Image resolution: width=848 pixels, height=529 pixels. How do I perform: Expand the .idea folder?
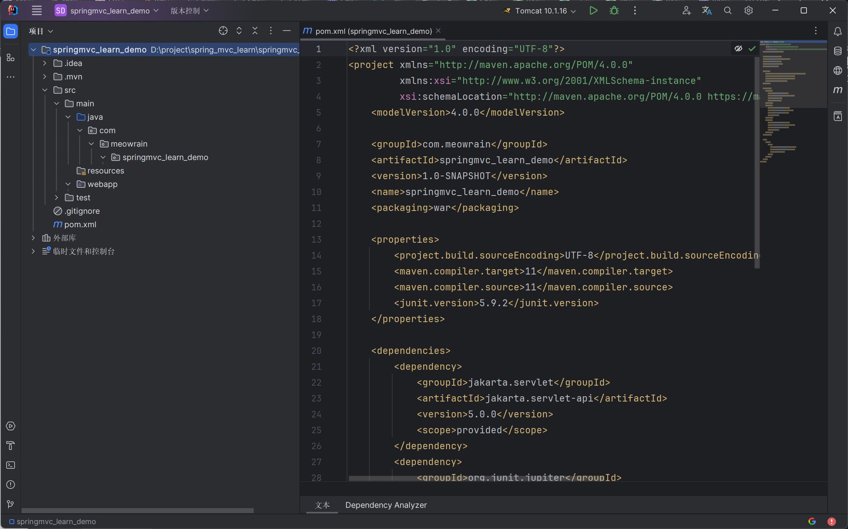(x=45, y=63)
